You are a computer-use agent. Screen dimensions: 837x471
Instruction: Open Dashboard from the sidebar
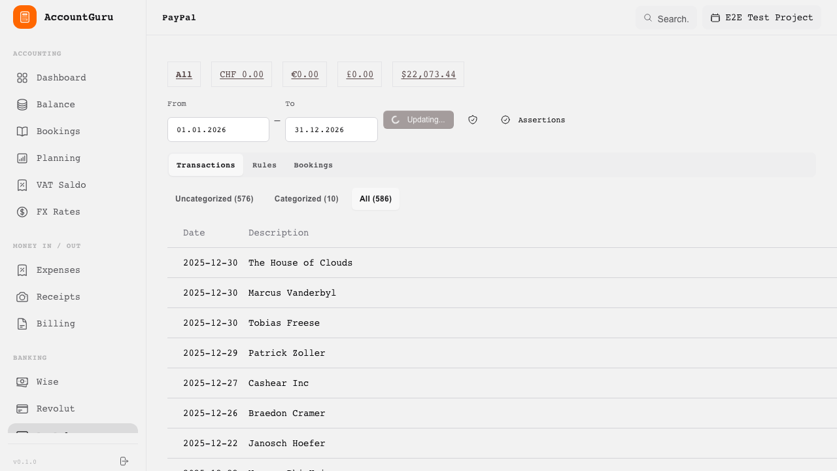point(61,78)
